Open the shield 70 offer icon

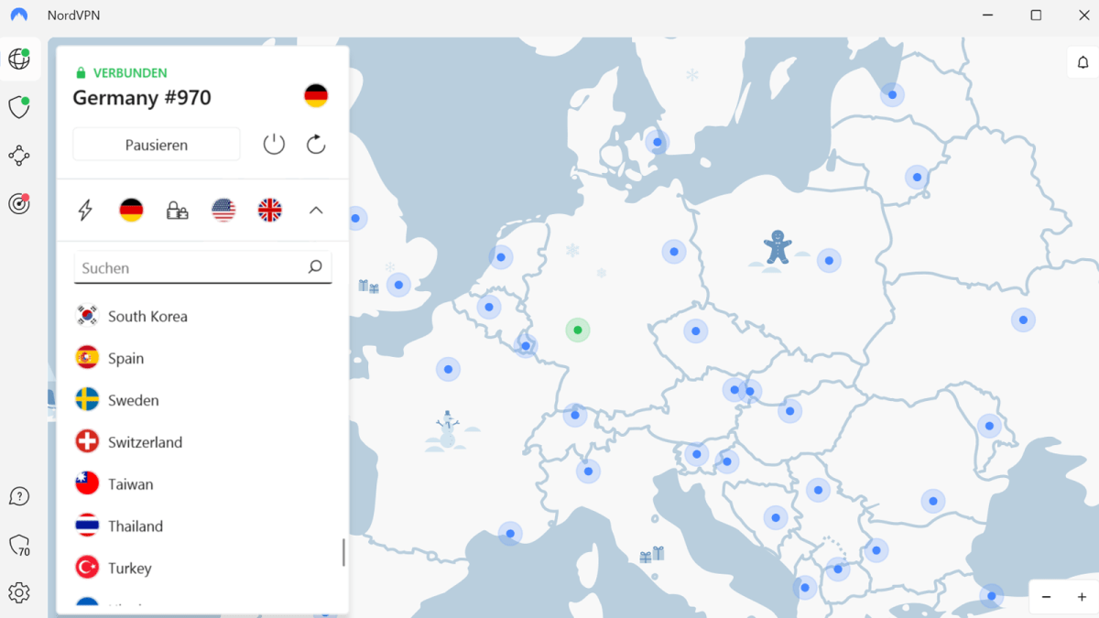tap(19, 546)
